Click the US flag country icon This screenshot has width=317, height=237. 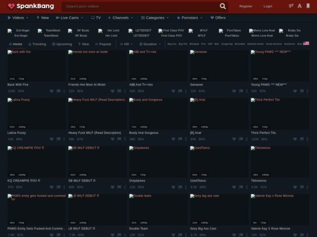[x=306, y=43]
